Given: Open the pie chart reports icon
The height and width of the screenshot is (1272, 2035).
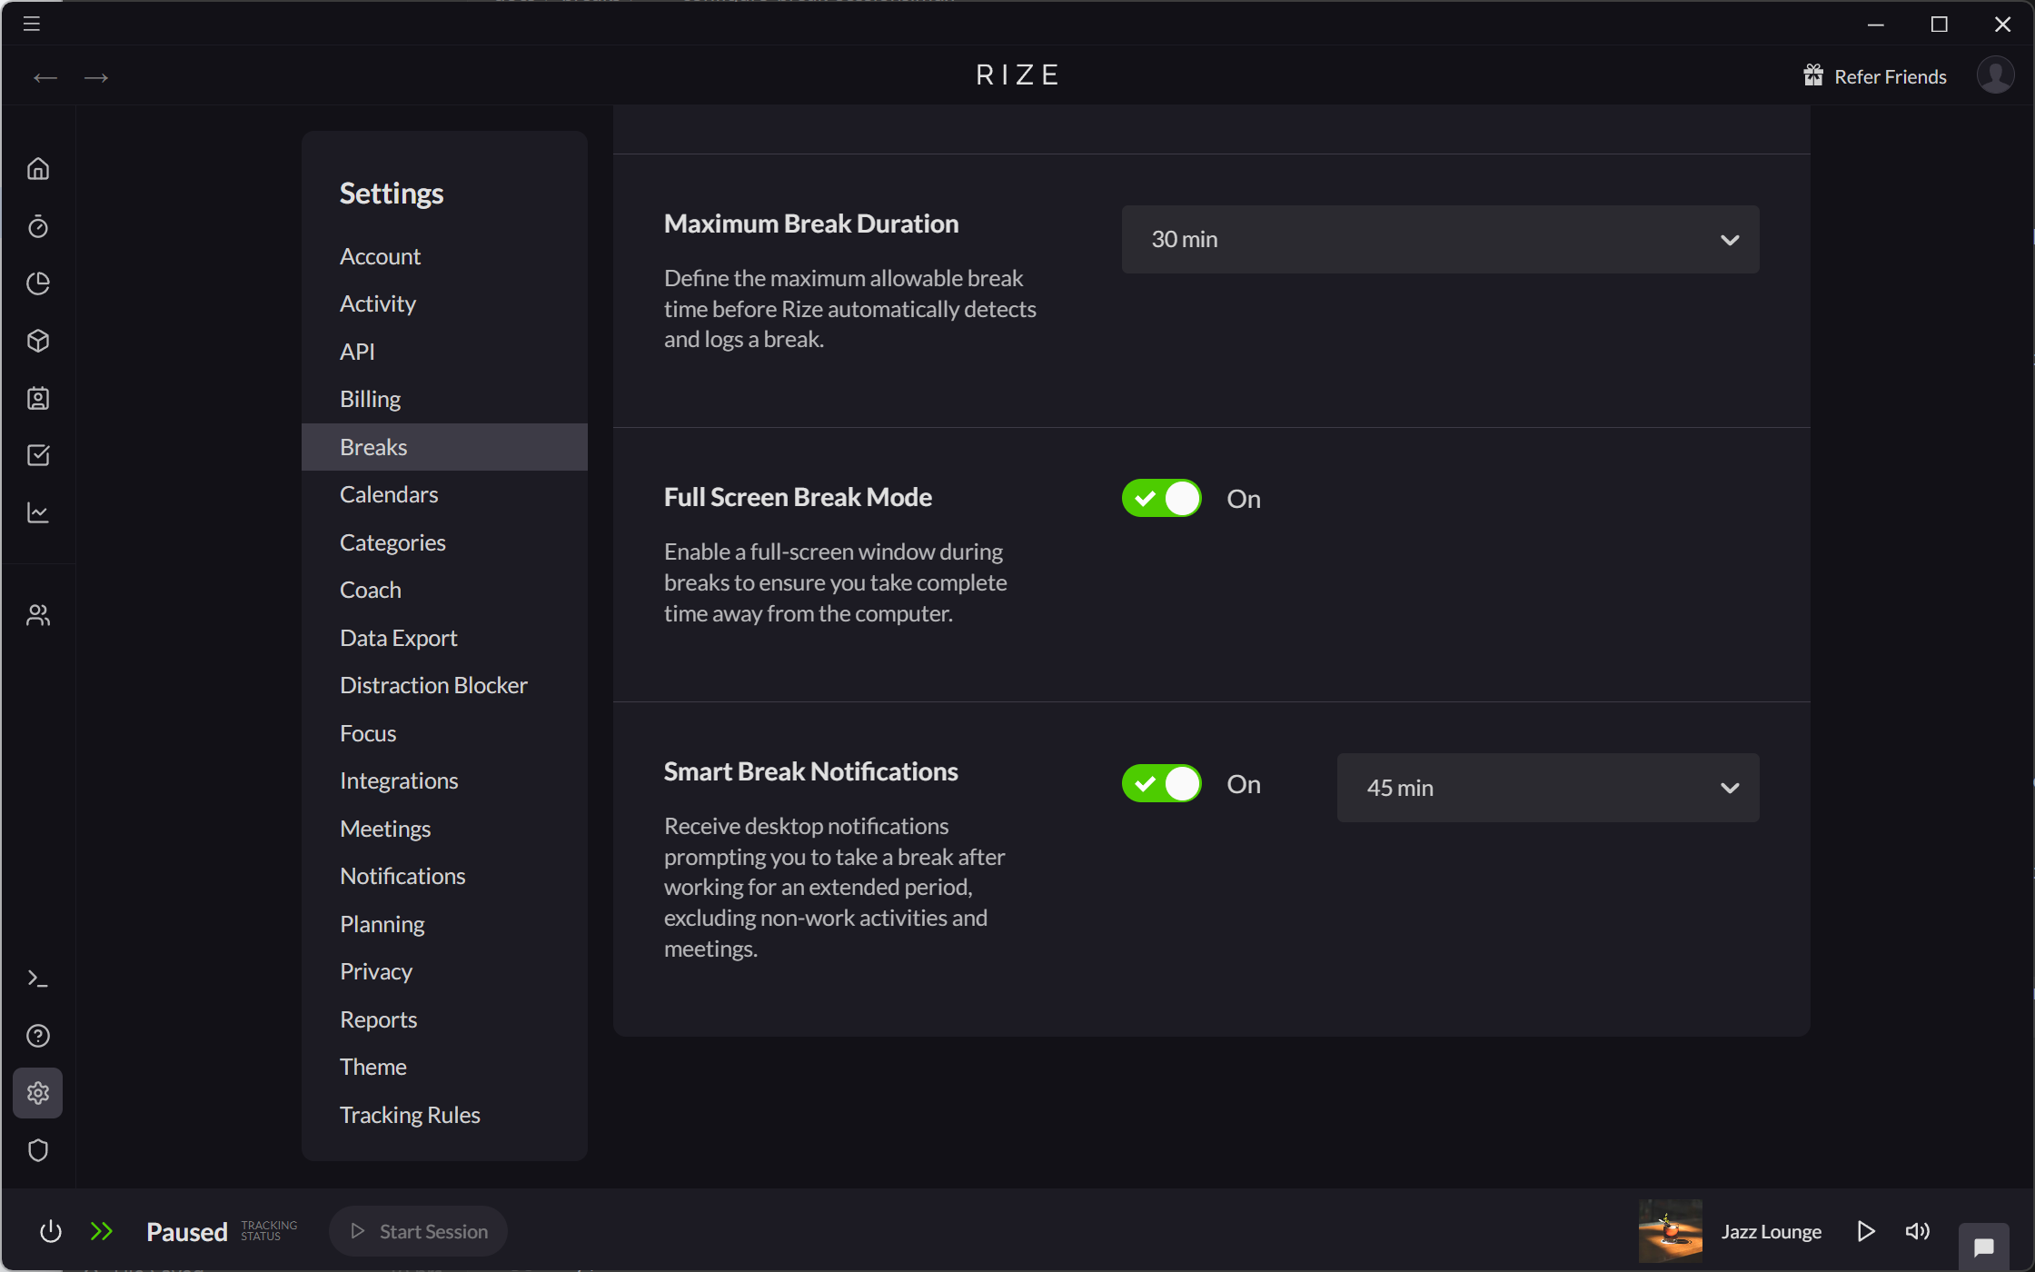Looking at the screenshot, I should click(x=38, y=283).
